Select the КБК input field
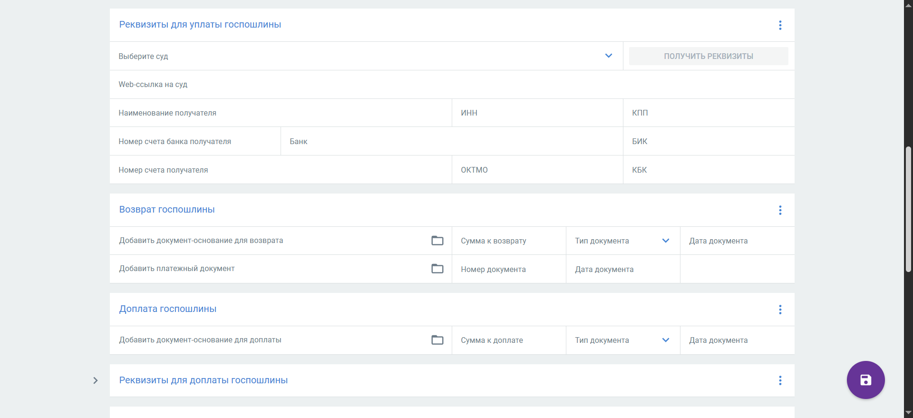 pos(708,170)
